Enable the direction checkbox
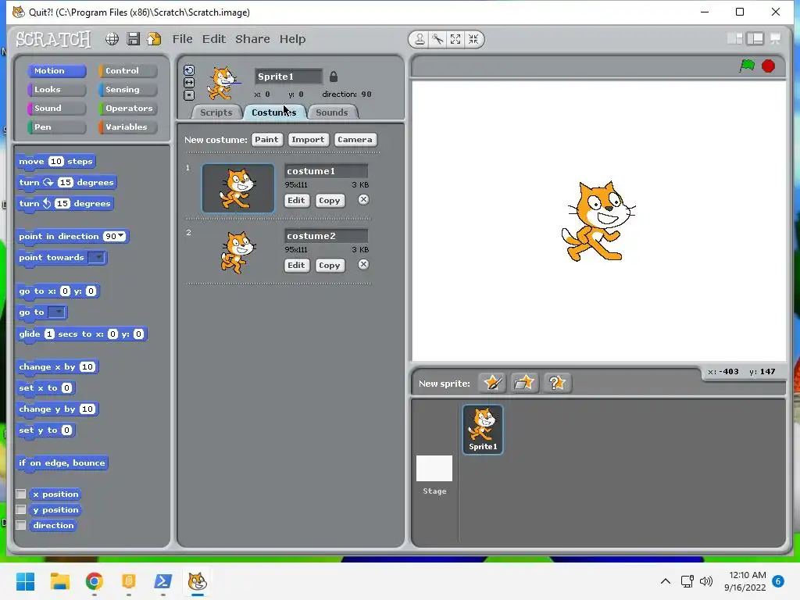 click(x=21, y=525)
